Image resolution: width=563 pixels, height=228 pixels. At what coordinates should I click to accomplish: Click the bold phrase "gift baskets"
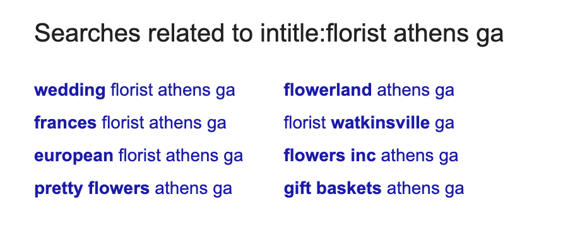[333, 188]
